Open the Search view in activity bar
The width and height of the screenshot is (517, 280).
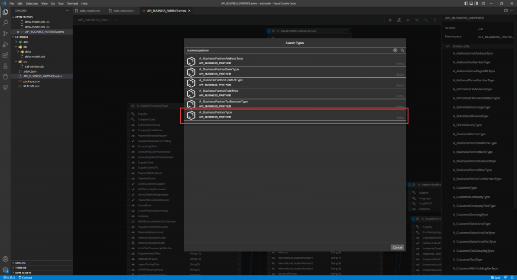[5, 23]
